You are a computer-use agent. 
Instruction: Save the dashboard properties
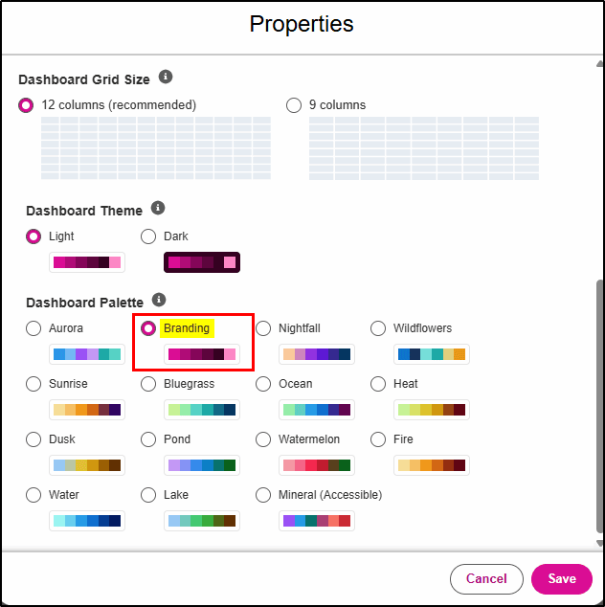562,578
